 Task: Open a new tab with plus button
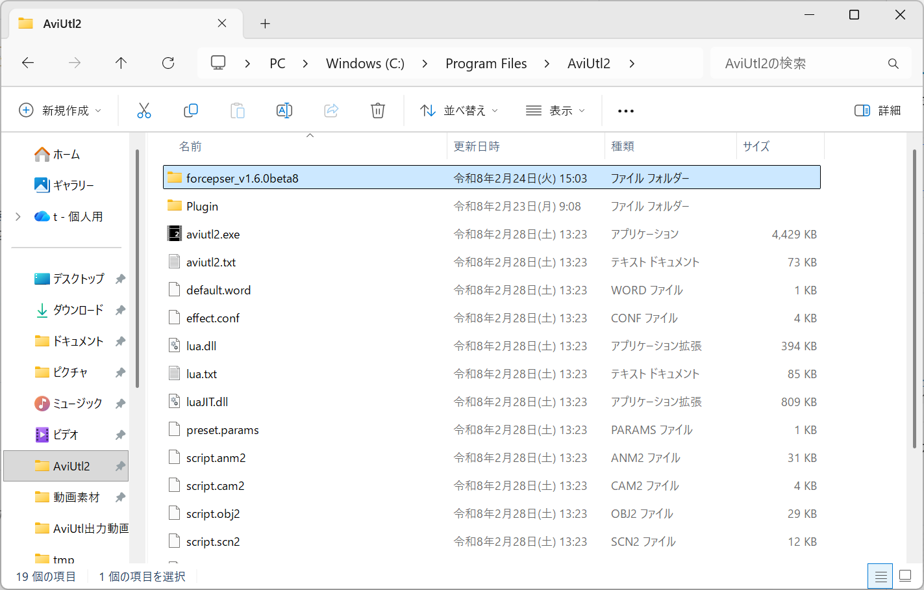[265, 24]
